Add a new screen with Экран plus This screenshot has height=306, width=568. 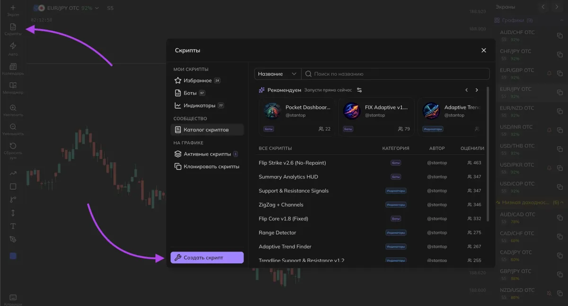[13, 10]
